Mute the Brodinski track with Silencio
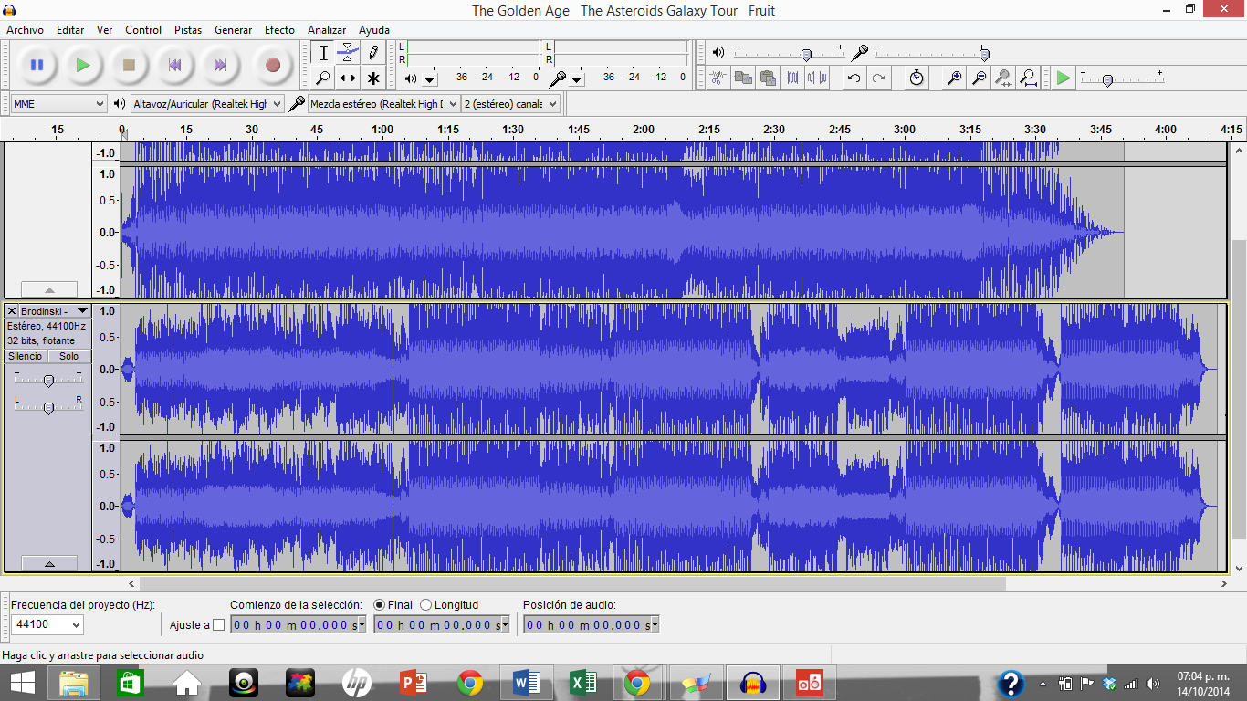This screenshot has height=701, width=1247. (x=26, y=356)
